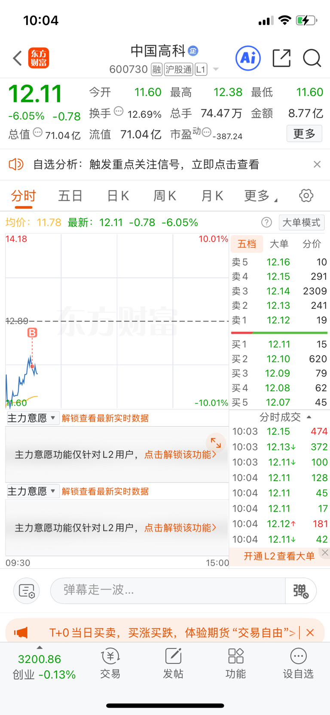Tap the 换手 info circle icon
This screenshot has width=330, height=715.
point(119,112)
